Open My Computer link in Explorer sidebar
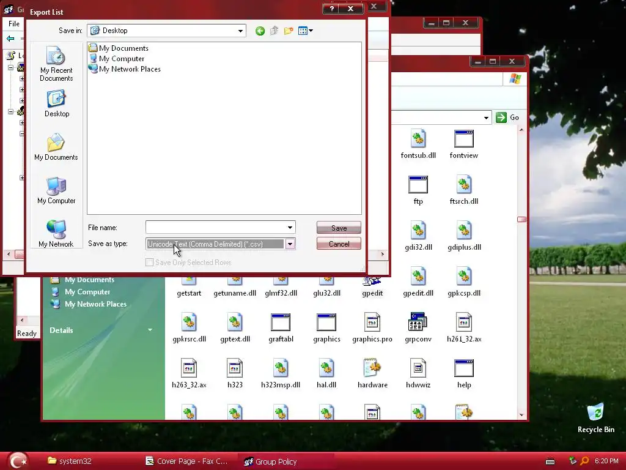 [87, 292]
